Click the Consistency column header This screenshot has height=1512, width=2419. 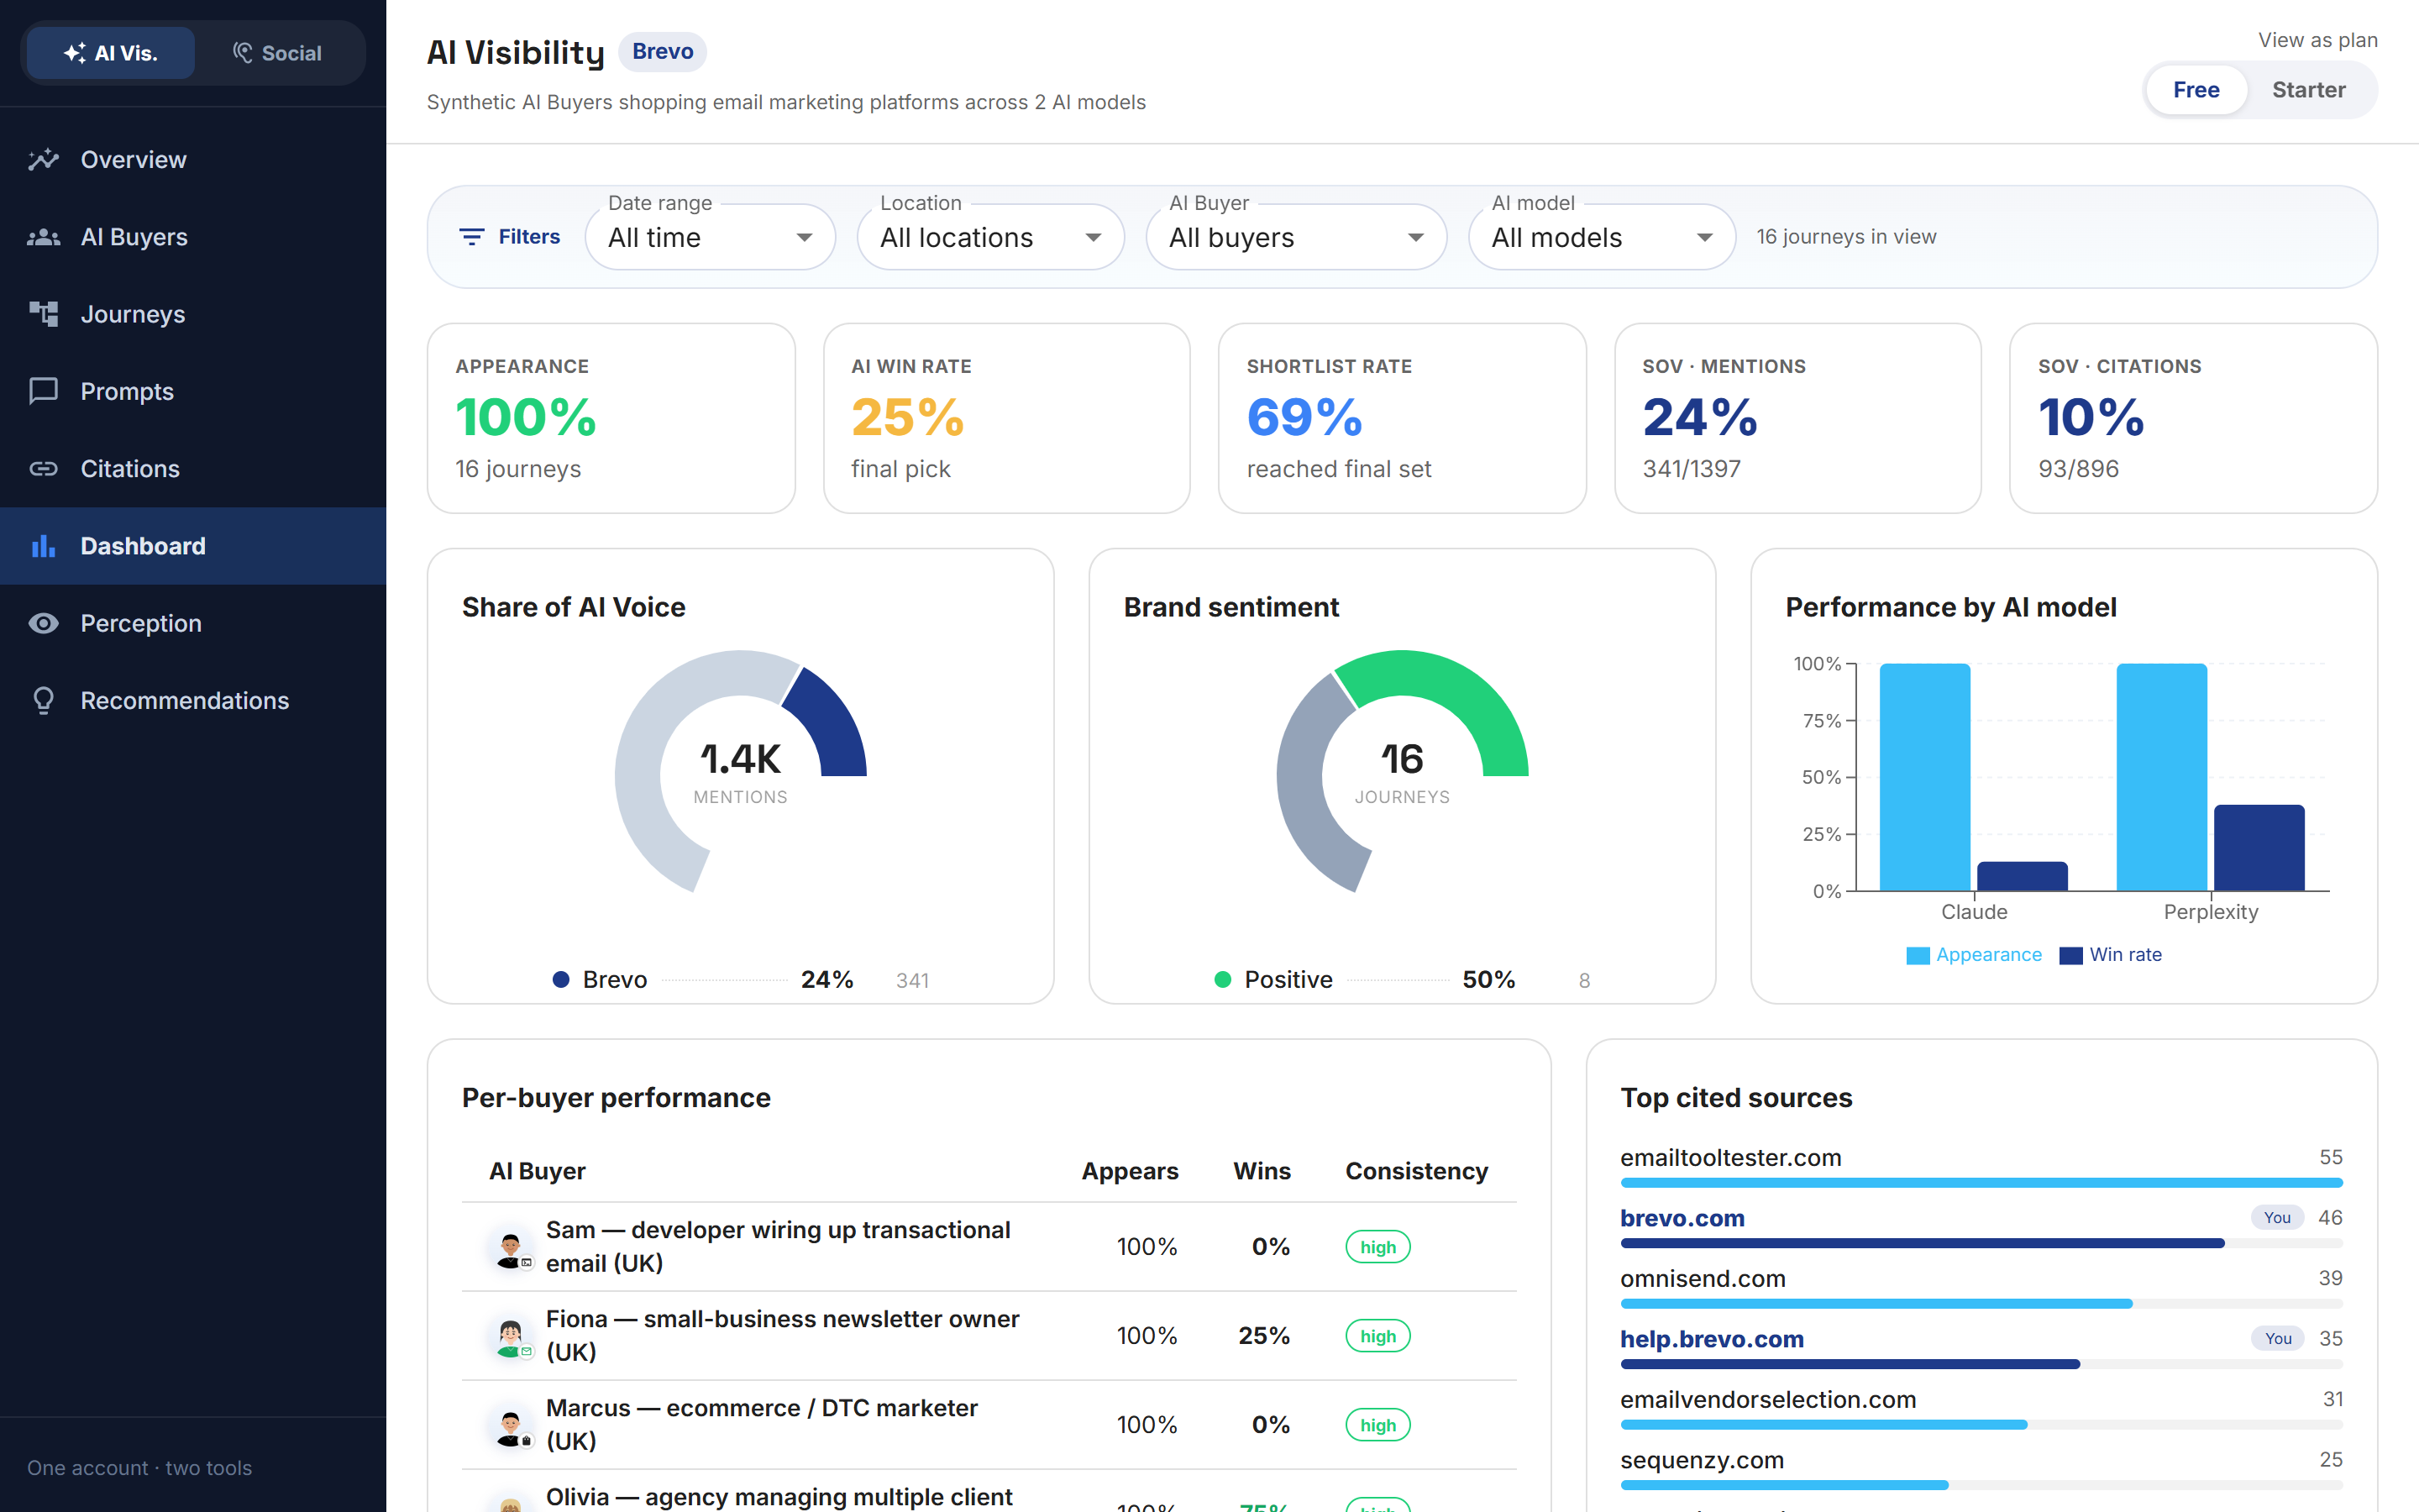(x=1416, y=1171)
